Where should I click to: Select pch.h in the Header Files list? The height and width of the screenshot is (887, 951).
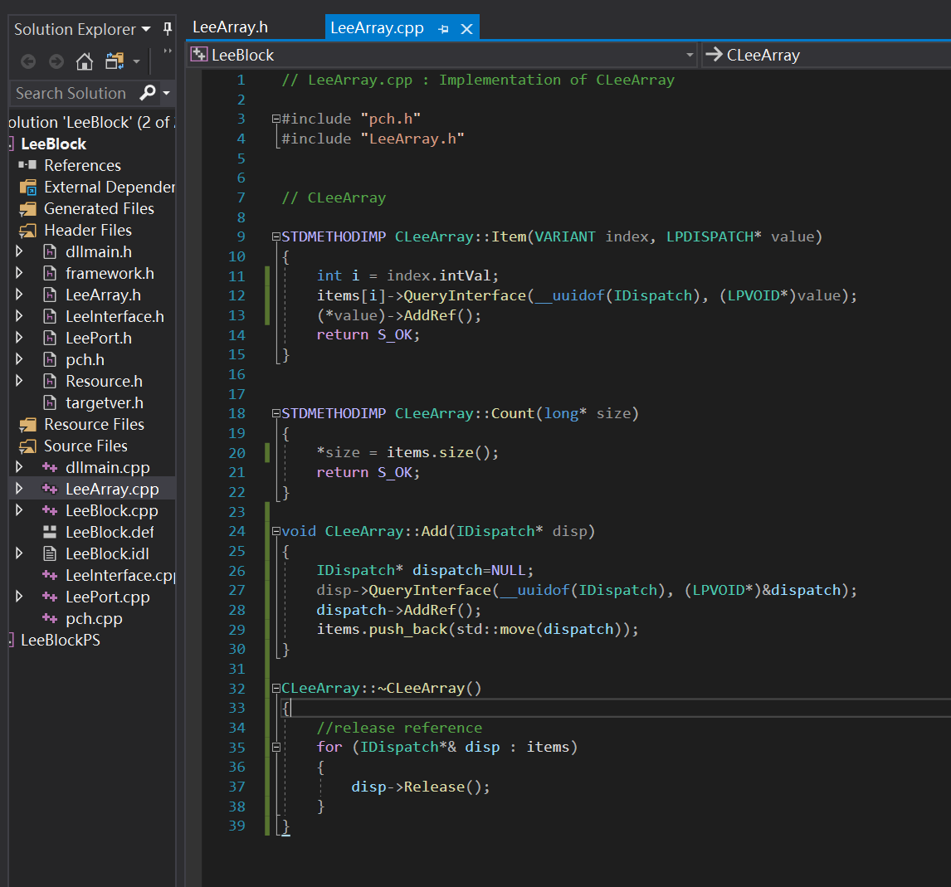[85, 359]
